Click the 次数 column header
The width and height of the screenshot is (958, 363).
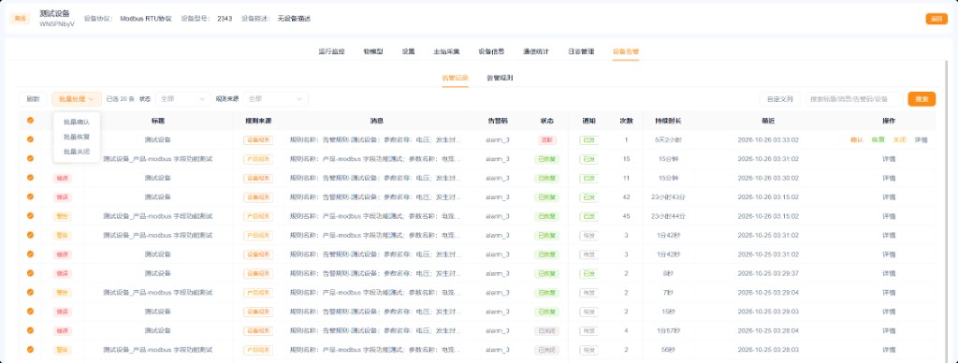[626, 121]
